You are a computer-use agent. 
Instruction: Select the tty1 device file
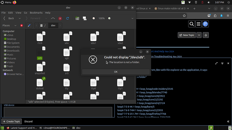pyautogui.click(x=120, y=83)
